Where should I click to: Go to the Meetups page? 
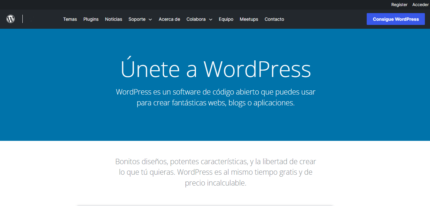(249, 19)
